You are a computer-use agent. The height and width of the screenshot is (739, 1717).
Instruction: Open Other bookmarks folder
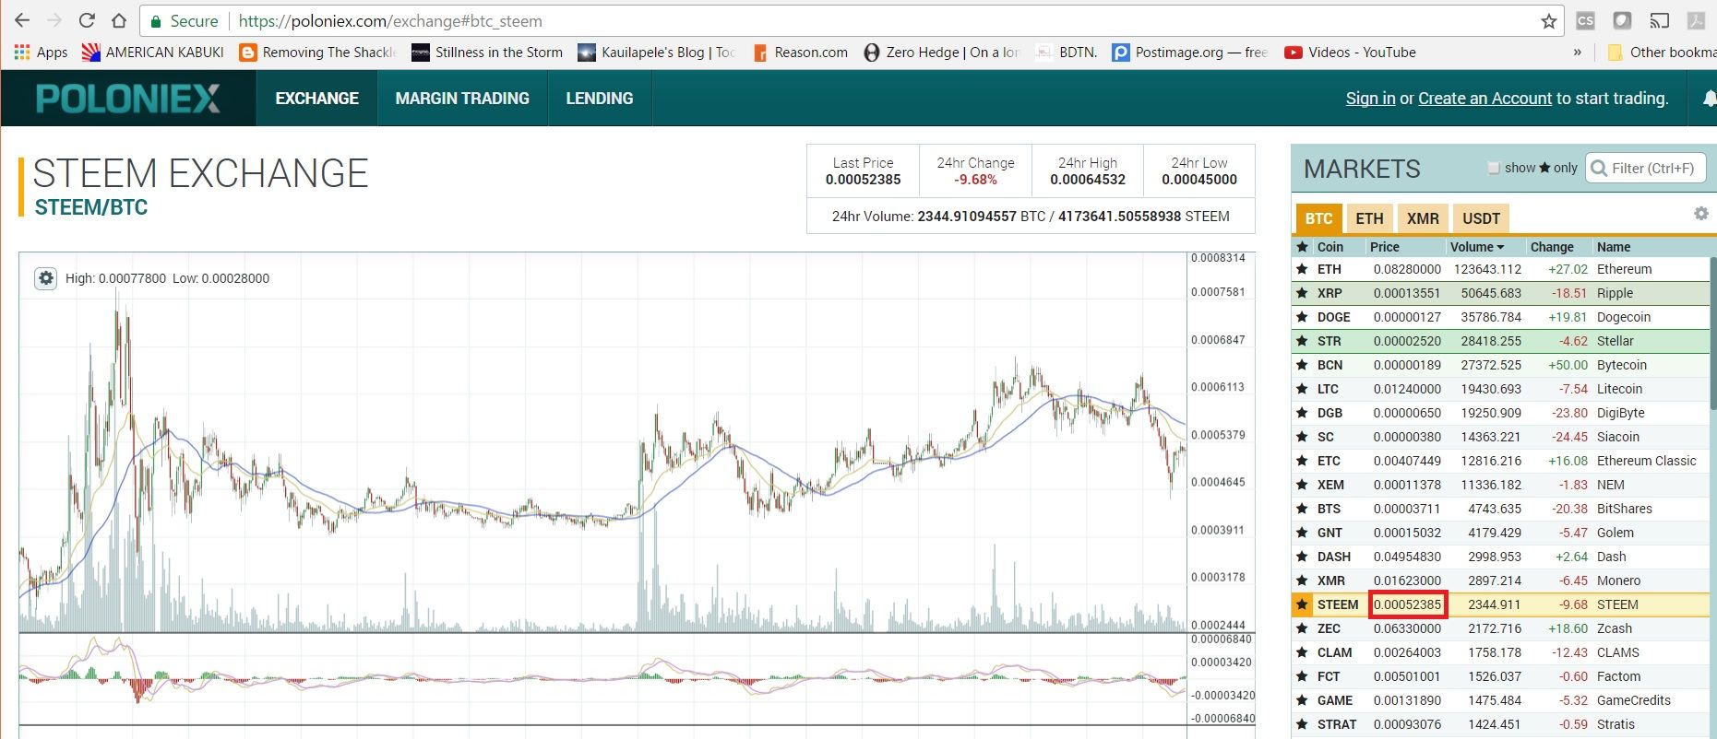[1662, 53]
